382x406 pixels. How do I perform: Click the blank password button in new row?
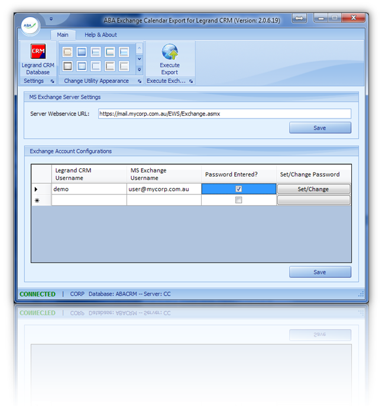(x=313, y=200)
